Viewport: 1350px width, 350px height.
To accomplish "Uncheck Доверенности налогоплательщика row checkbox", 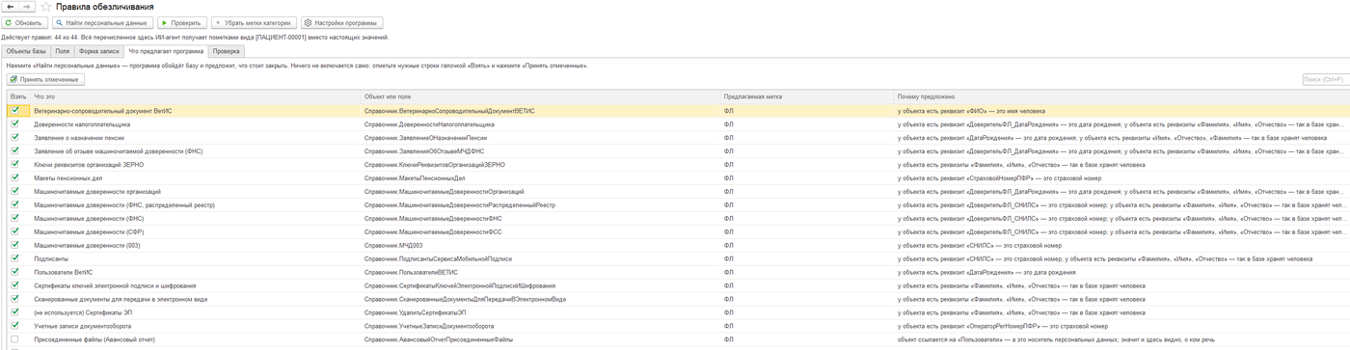I will (x=15, y=124).
